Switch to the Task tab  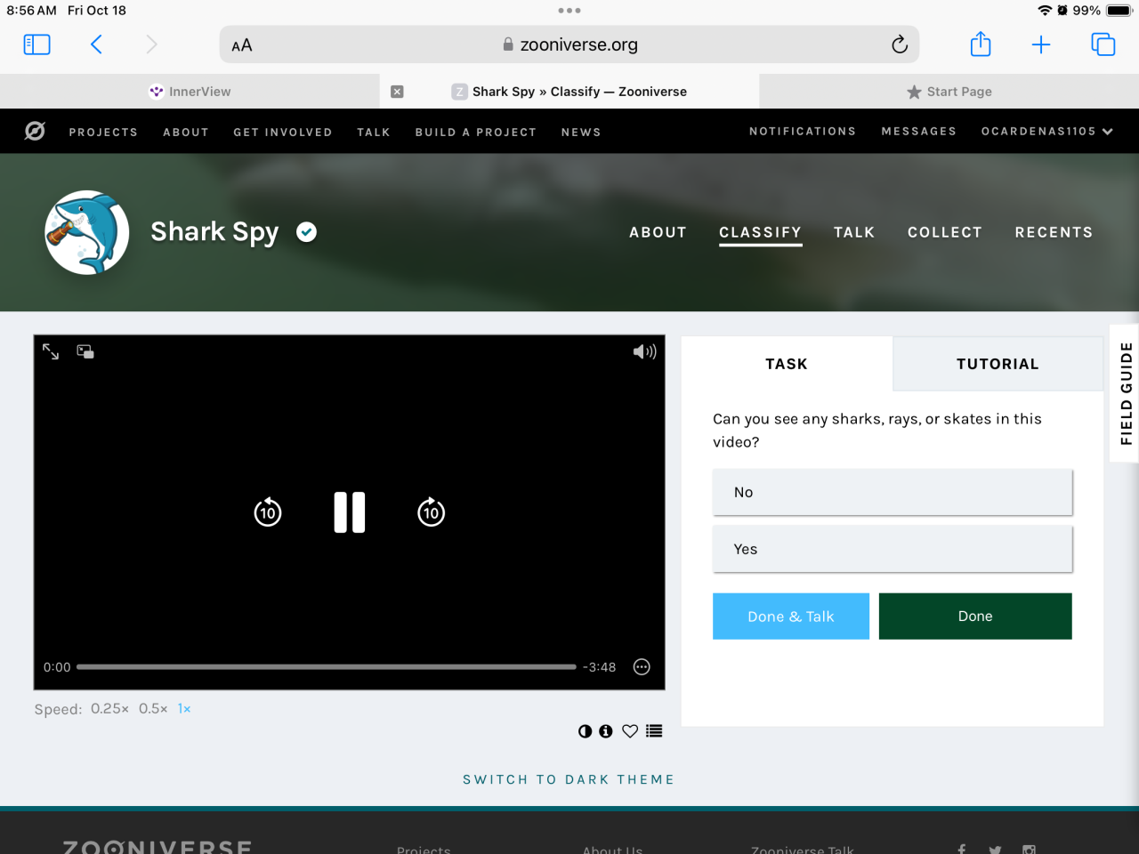(787, 364)
